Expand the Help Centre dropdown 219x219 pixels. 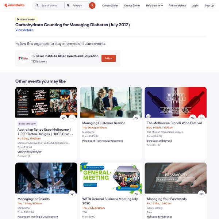[154, 5]
